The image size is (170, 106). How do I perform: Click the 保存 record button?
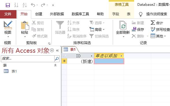(x=138, y=29)
